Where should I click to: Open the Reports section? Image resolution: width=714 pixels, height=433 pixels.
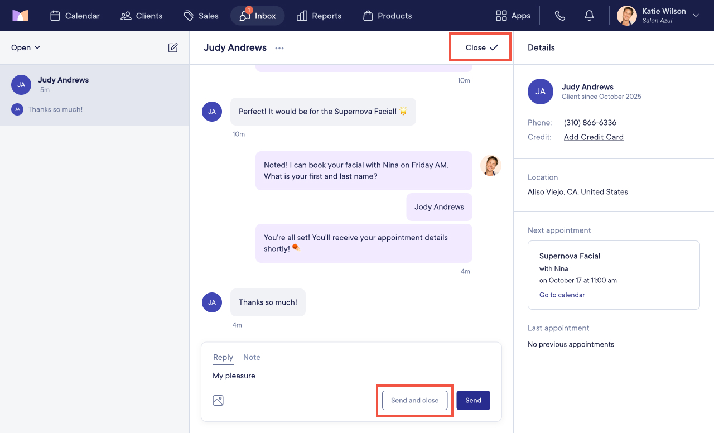[x=319, y=16]
